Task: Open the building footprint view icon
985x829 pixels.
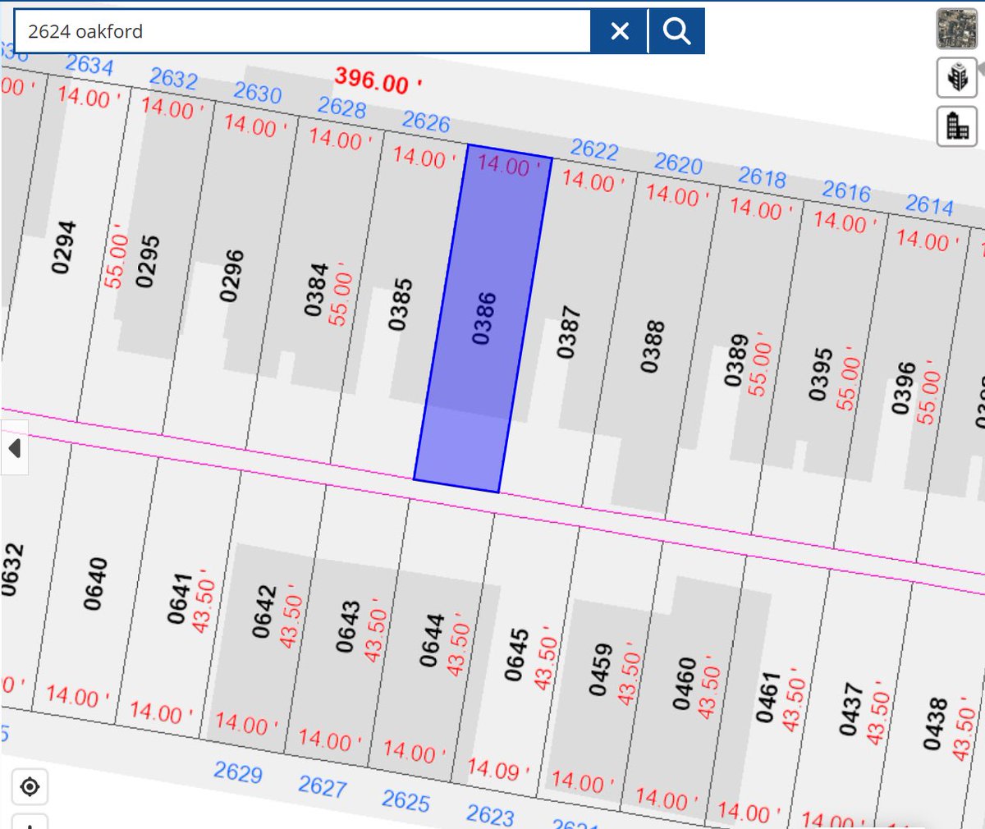Action: click(x=957, y=126)
